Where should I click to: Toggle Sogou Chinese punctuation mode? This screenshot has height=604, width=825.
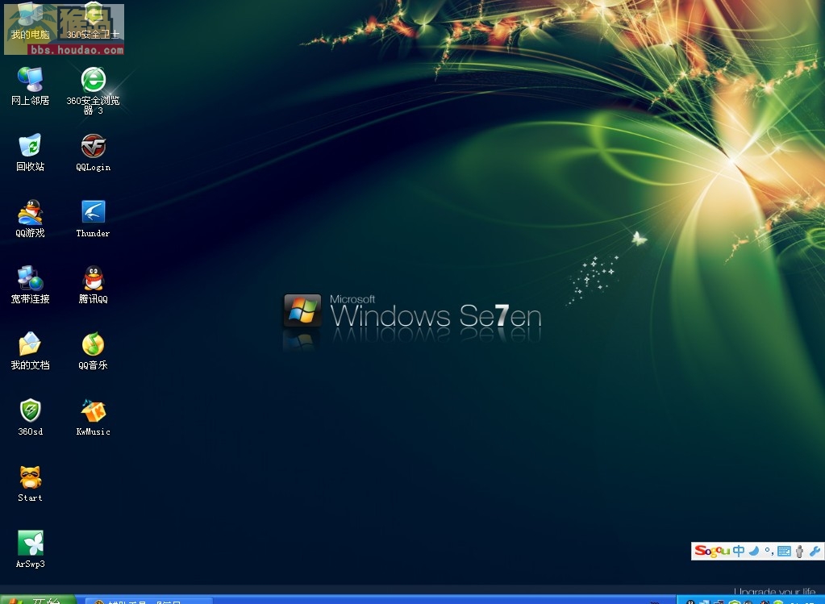769,551
